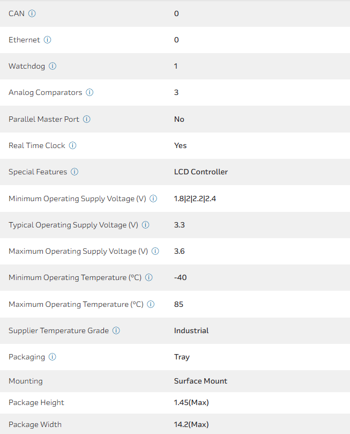This screenshot has width=350, height=434.
Task: Show info for Maximum Operating Supply Voltage
Action: tap(155, 251)
